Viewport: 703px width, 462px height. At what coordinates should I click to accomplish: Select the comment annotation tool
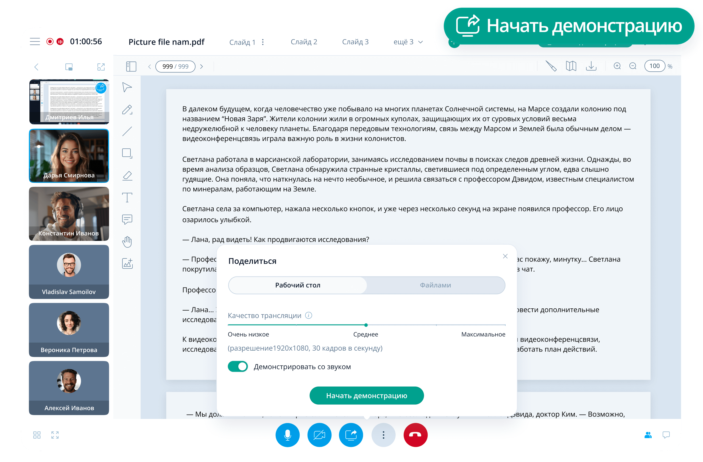click(x=127, y=219)
